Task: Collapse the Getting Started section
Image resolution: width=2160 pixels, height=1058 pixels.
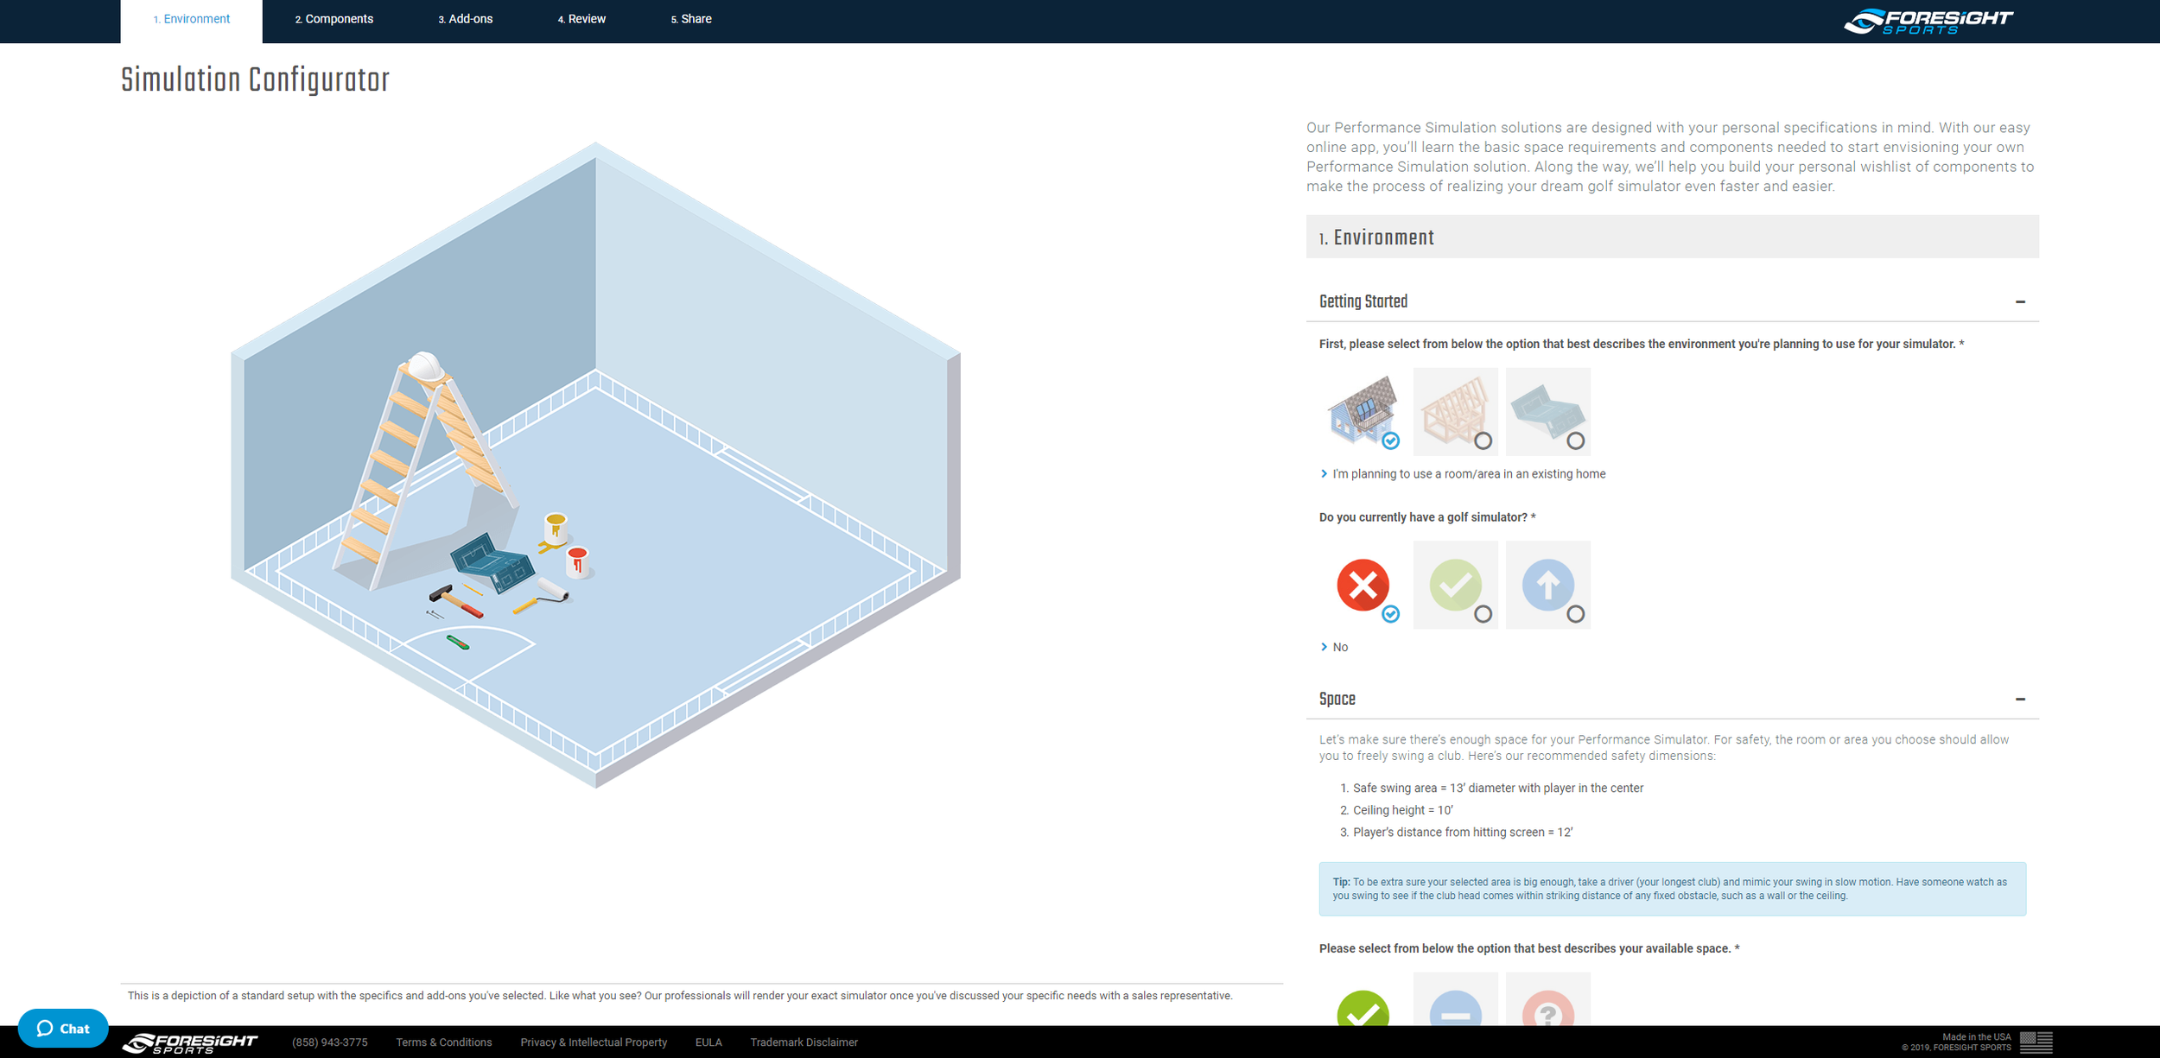Action: click(x=2019, y=301)
